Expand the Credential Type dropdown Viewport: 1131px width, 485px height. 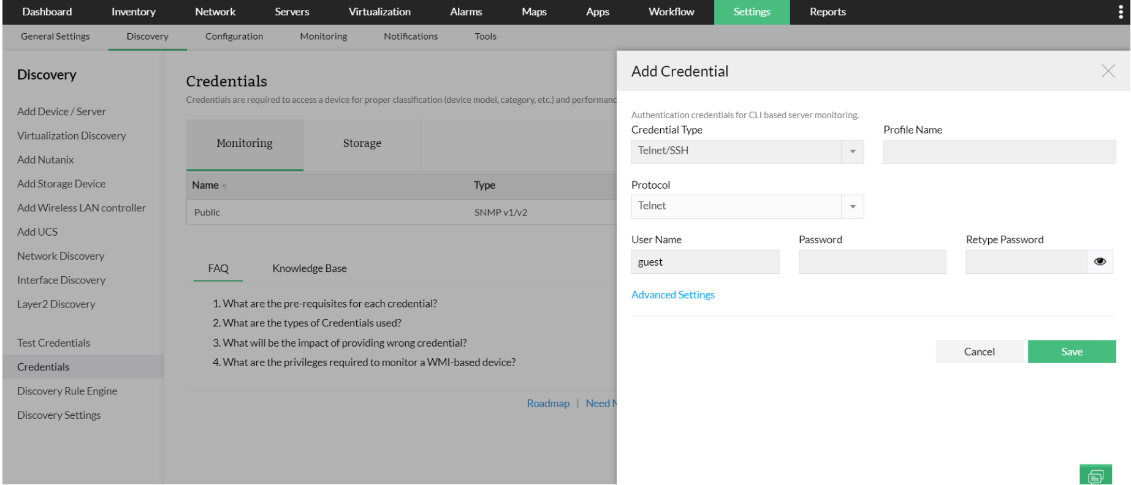click(852, 151)
